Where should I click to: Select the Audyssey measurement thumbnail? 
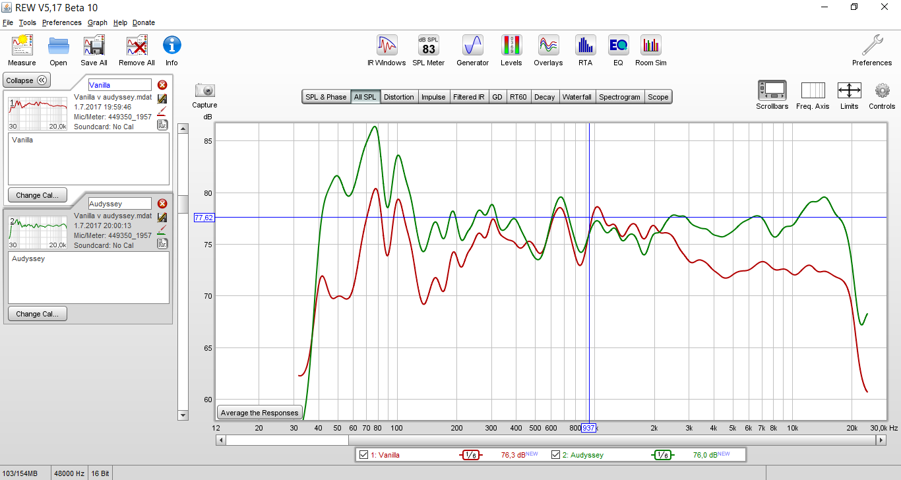pyautogui.click(x=38, y=231)
